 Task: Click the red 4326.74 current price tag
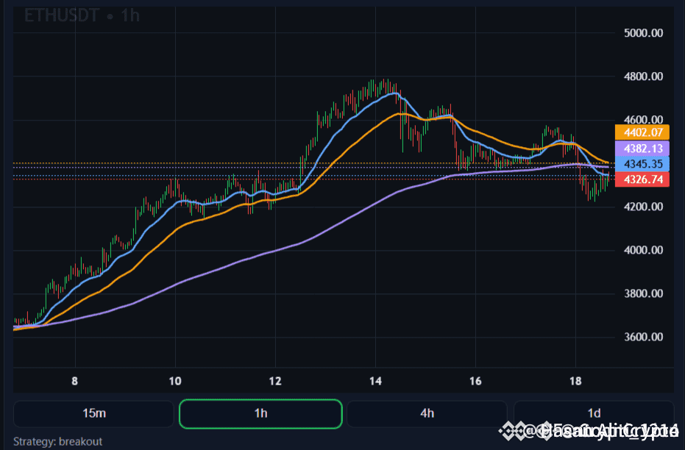(643, 179)
